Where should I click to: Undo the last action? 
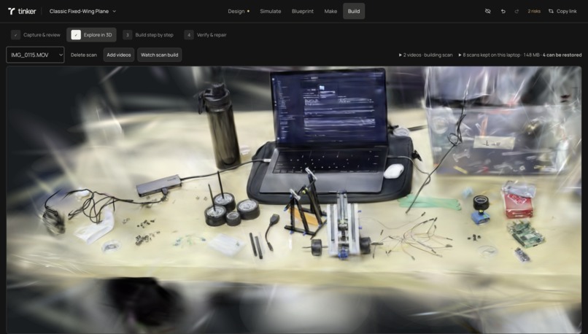point(503,11)
